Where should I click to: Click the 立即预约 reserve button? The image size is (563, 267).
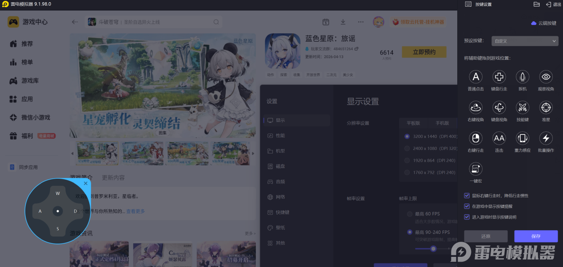tap(424, 52)
